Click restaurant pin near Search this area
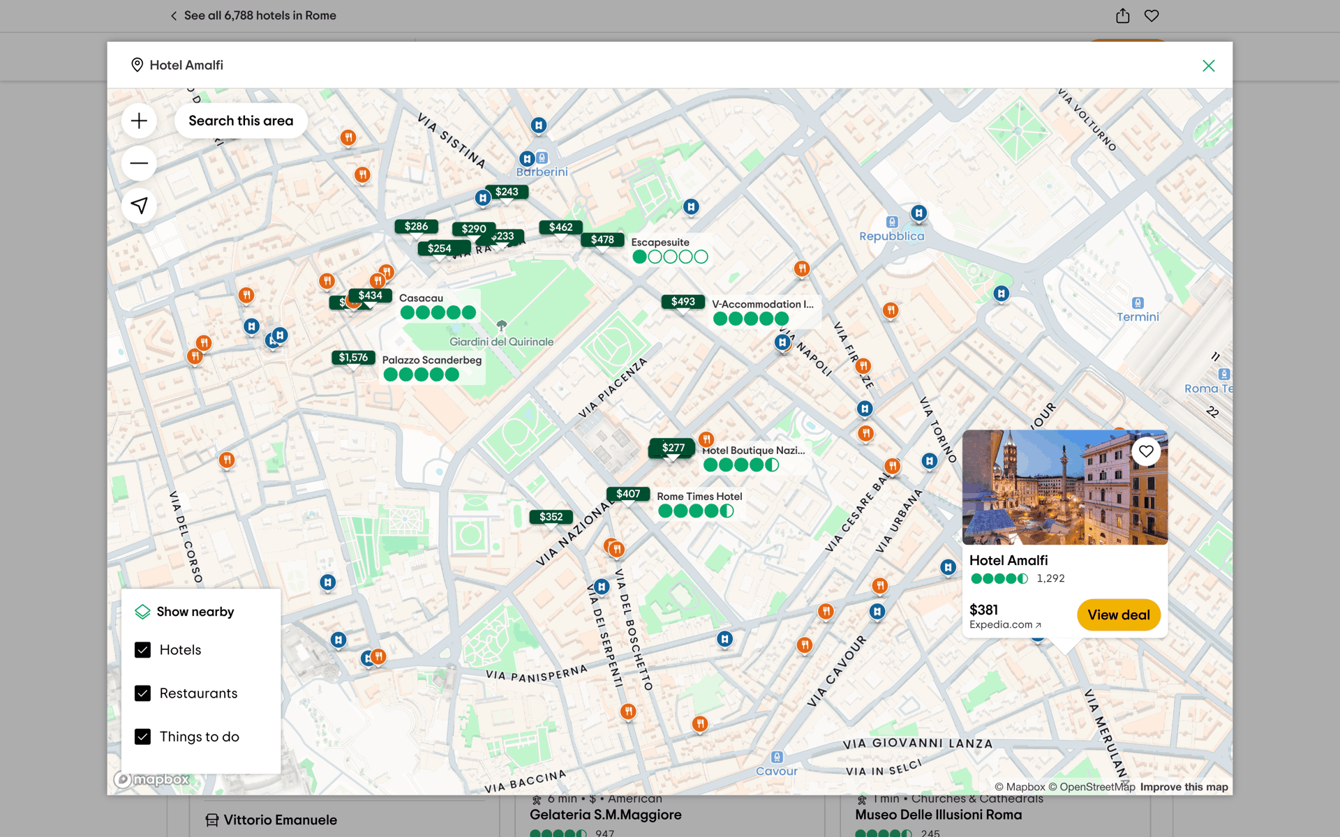 click(x=348, y=137)
